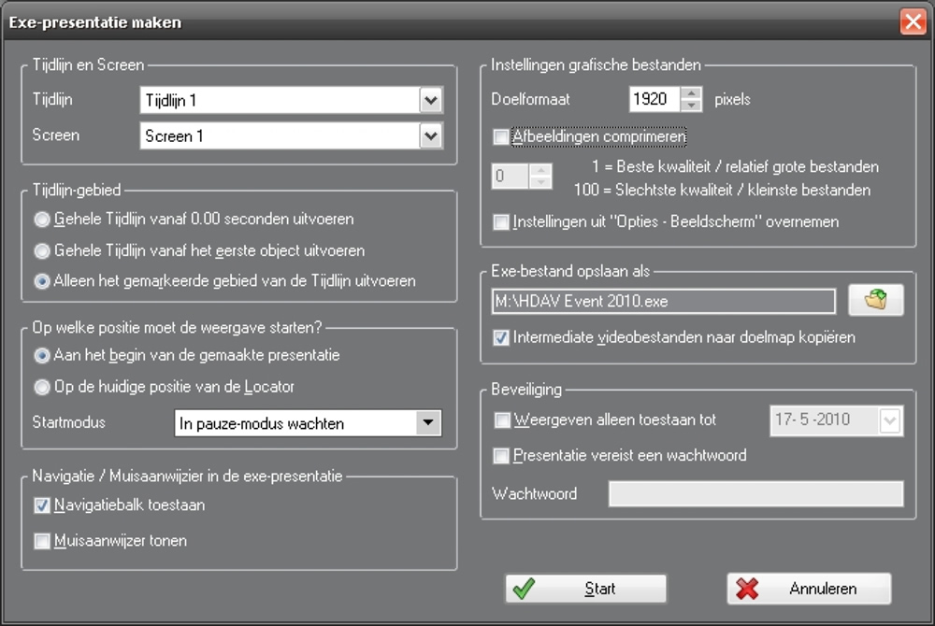
Task: Enable 'Afbeeldingen comprimeren' checkbox
Action: point(501,137)
